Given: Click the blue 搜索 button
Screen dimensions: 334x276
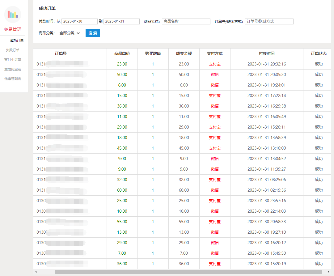Looking at the screenshot, I should click(x=93, y=33).
